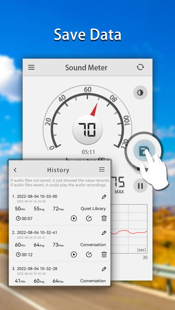Open the hamburger menu in Sound Meter
The image size is (175, 310).
[x=31, y=67]
